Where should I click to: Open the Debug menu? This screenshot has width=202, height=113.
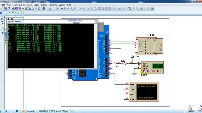point(37,5)
